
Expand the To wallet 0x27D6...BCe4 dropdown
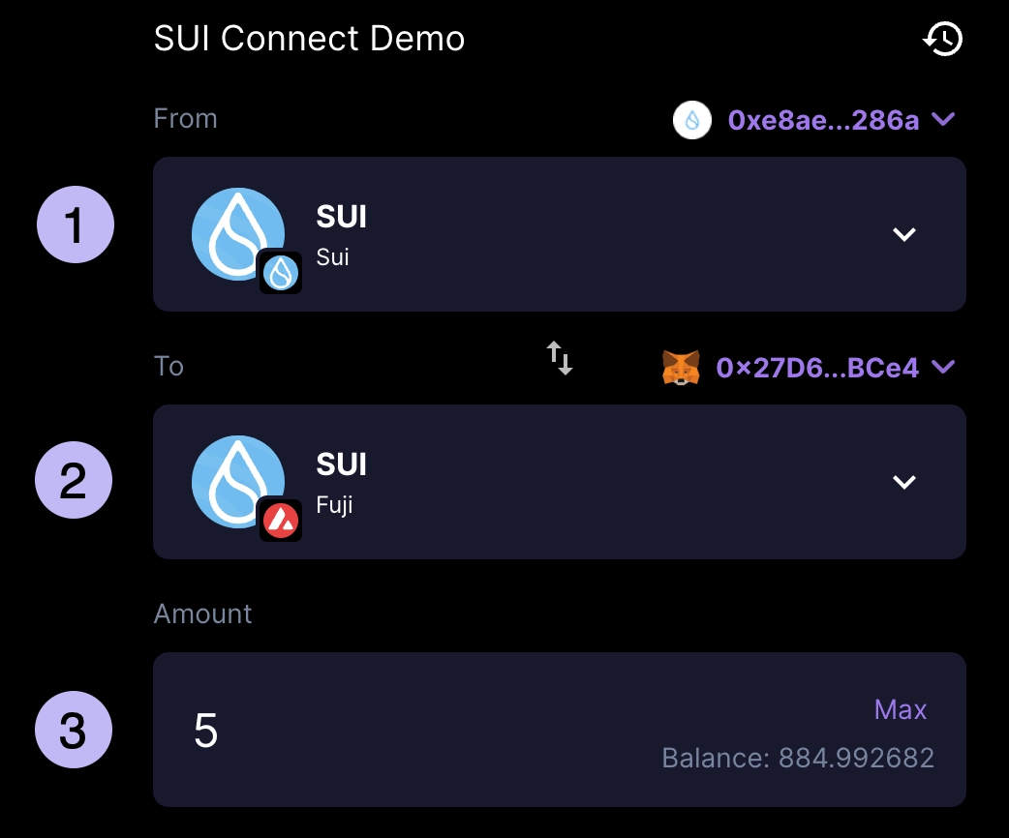pos(943,367)
